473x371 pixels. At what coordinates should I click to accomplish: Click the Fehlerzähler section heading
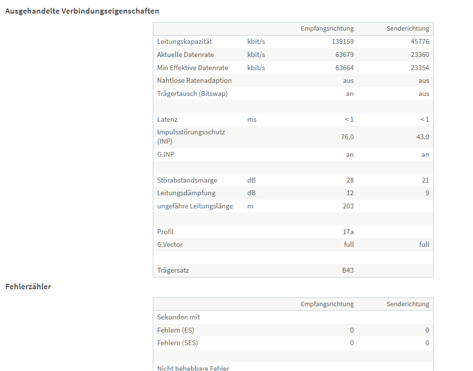28,286
